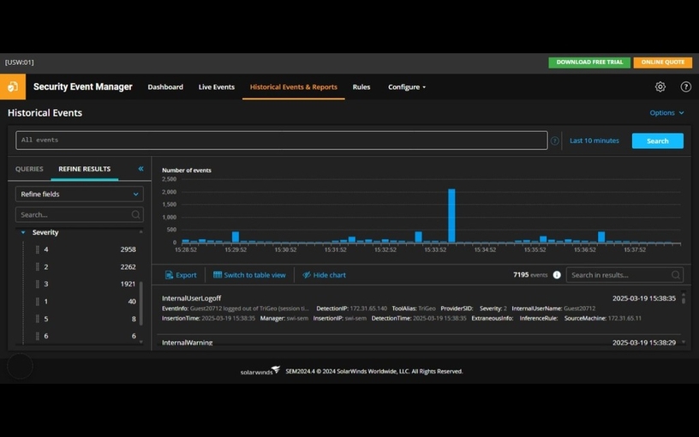Click the timestamp 2025-03-19 15:38:29
The width and height of the screenshot is (699, 437).
[643, 343]
